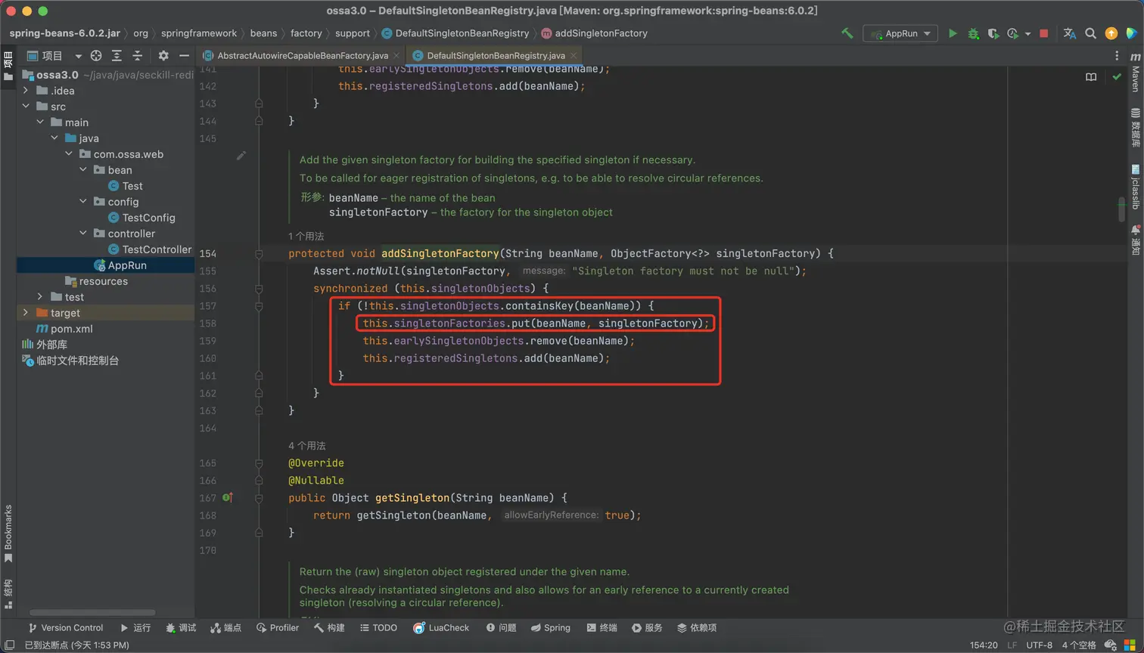Expand the target folder

tap(26, 313)
